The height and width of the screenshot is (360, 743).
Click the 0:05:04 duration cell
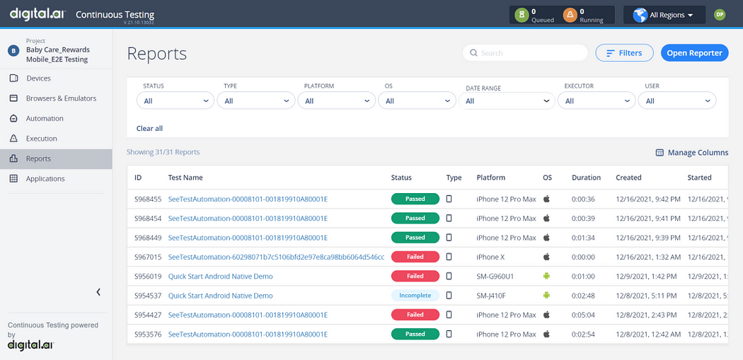[x=583, y=315]
